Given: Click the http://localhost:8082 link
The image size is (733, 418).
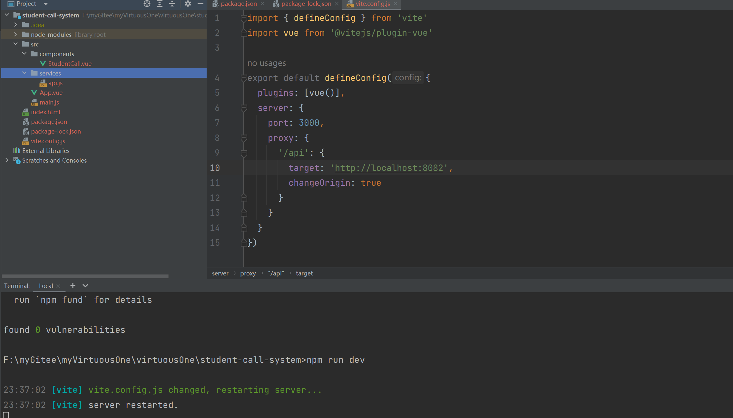Looking at the screenshot, I should point(389,168).
